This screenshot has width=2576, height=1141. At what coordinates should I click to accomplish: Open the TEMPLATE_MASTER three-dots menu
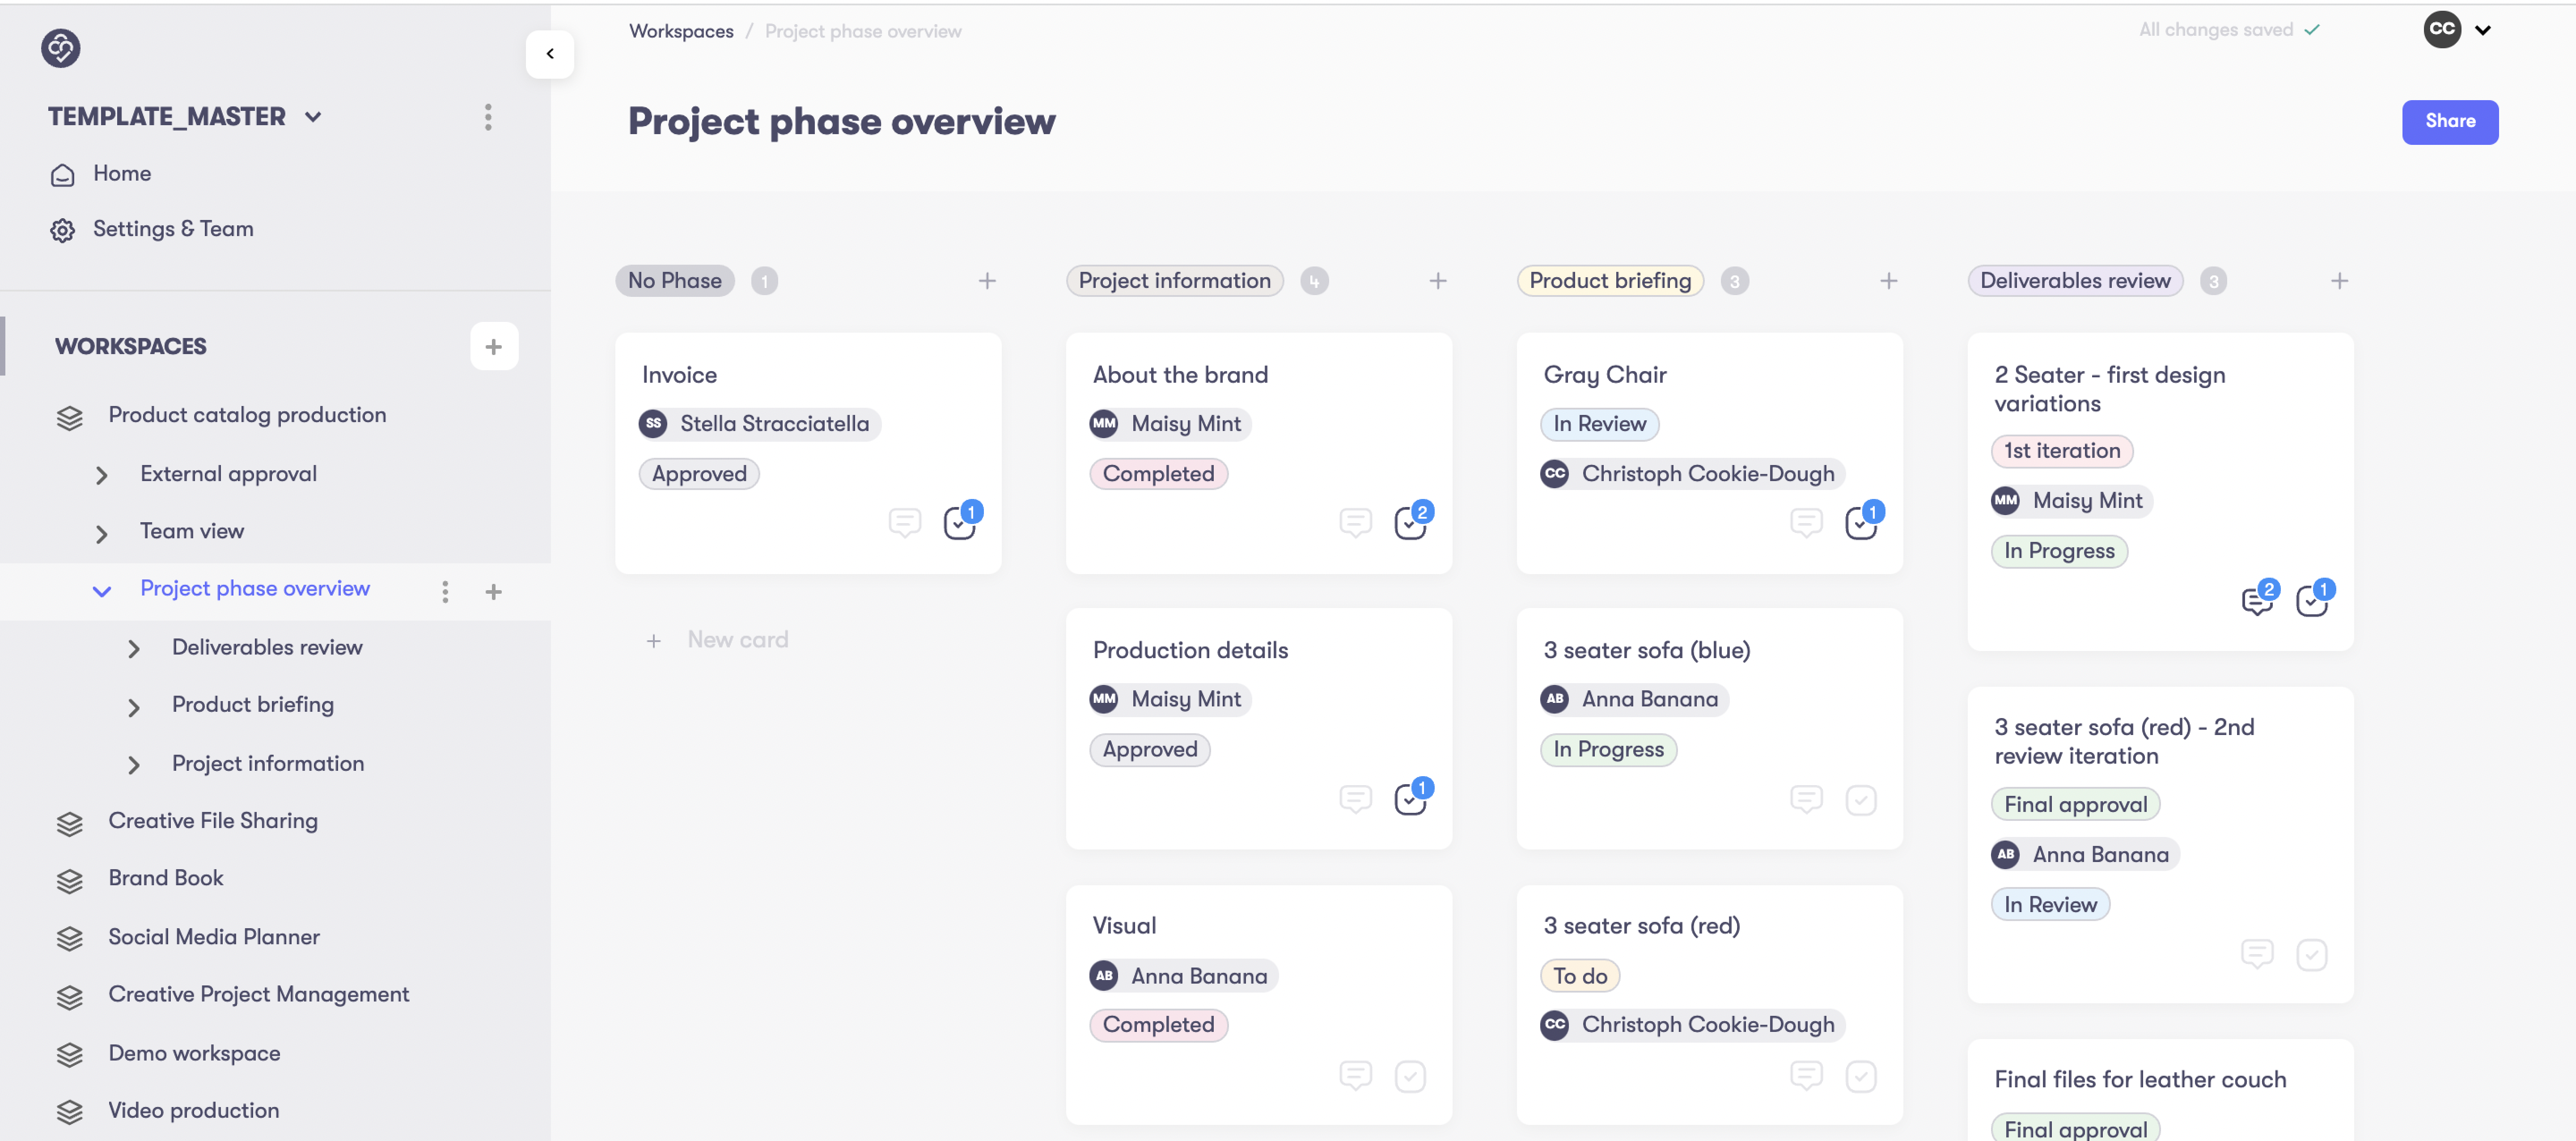(488, 117)
